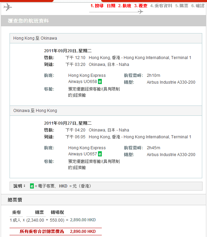Return to step 2 航班

point(125,6)
